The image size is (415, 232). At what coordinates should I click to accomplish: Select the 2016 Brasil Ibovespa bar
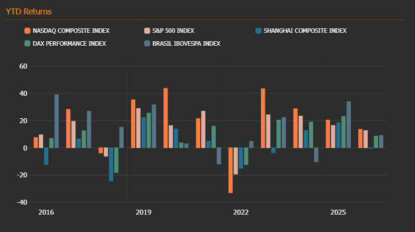tap(57, 121)
